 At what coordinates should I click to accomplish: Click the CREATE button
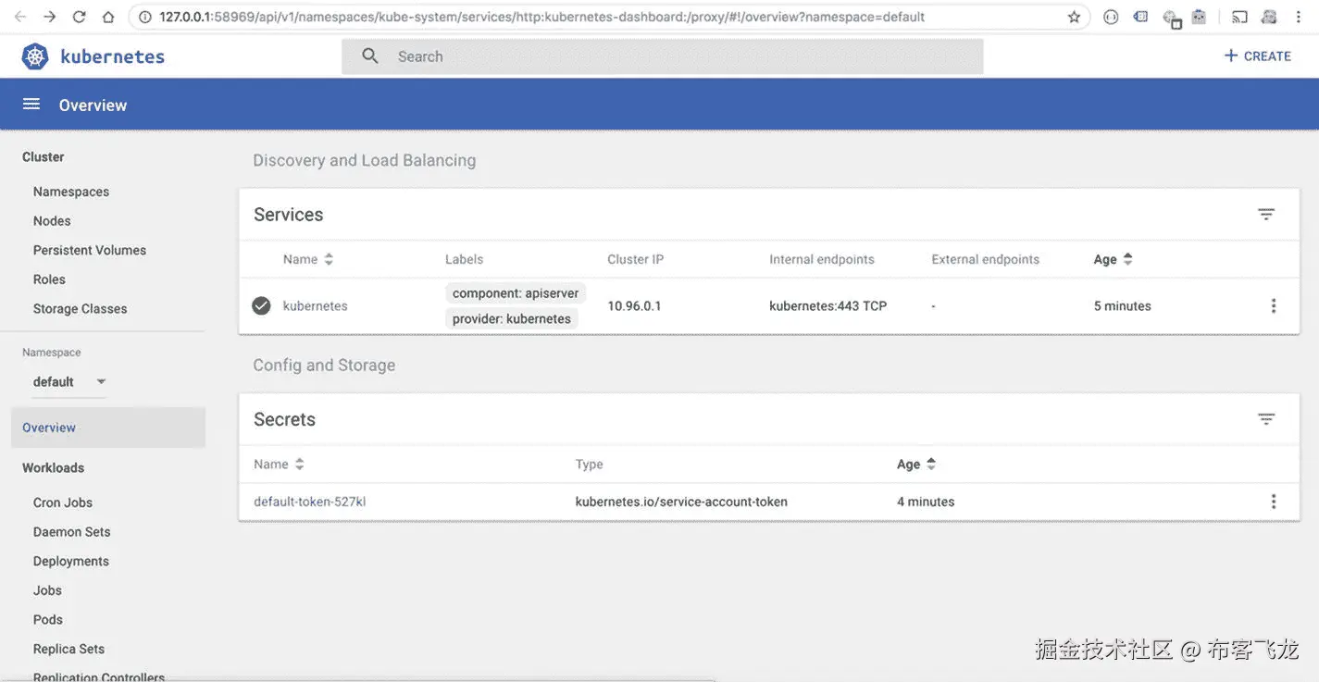[1257, 56]
